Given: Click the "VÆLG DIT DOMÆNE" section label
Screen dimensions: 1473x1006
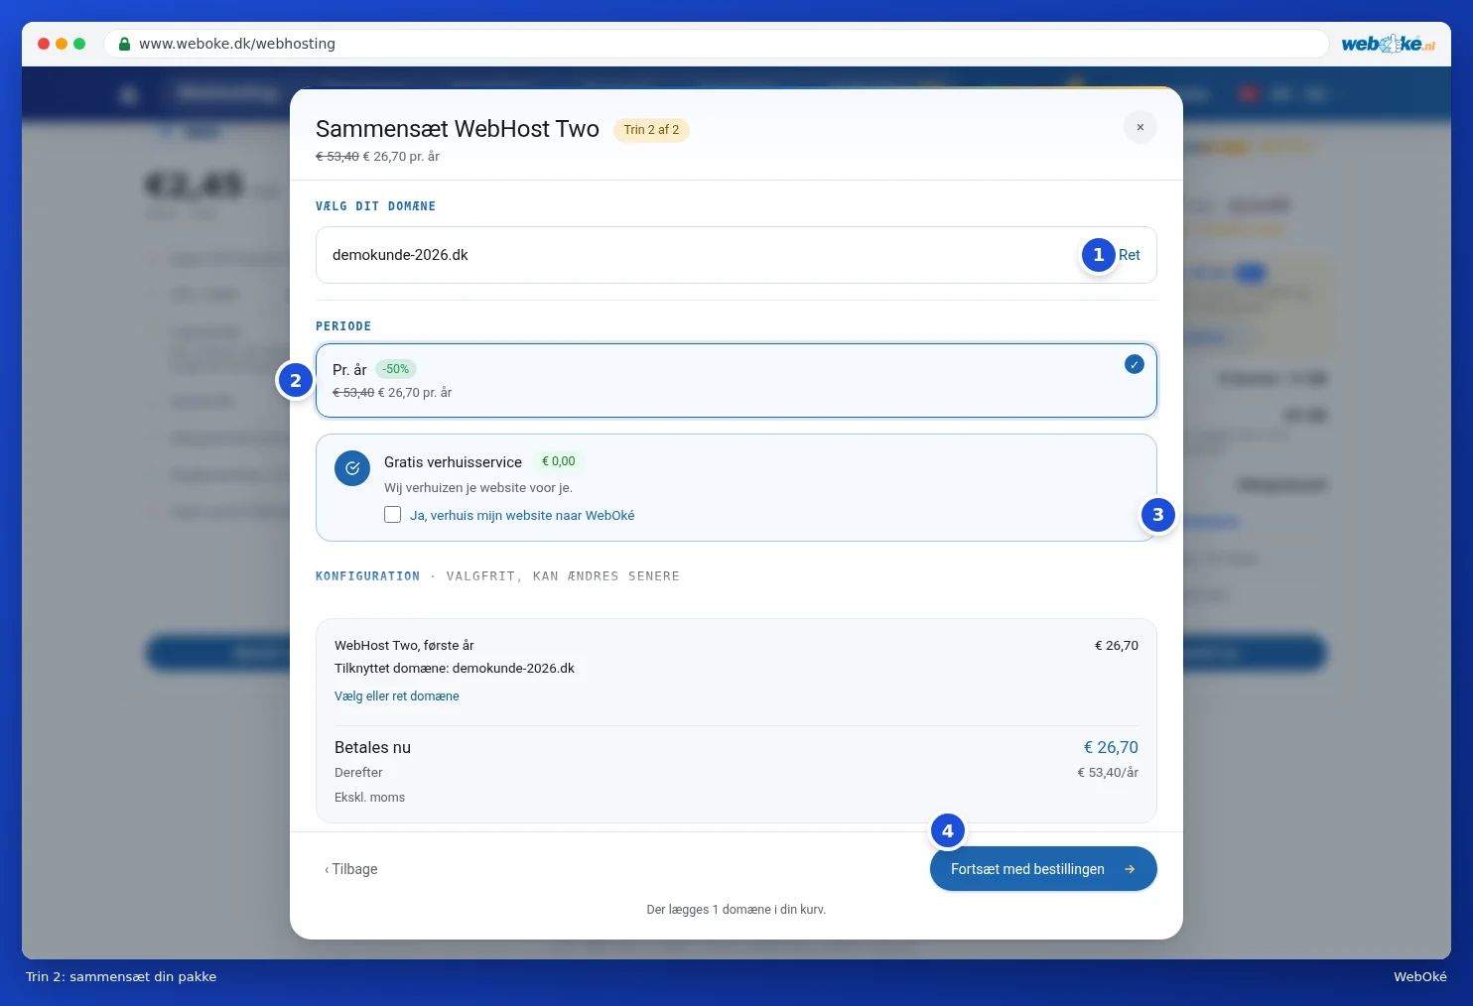Looking at the screenshot, I should click(376, 206).
